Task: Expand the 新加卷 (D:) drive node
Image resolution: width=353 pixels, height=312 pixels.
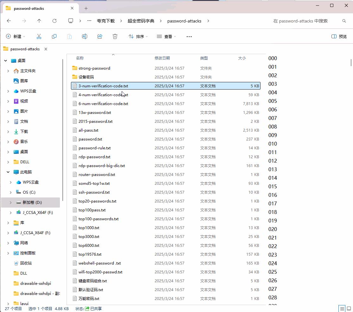Action: [10, 203]
